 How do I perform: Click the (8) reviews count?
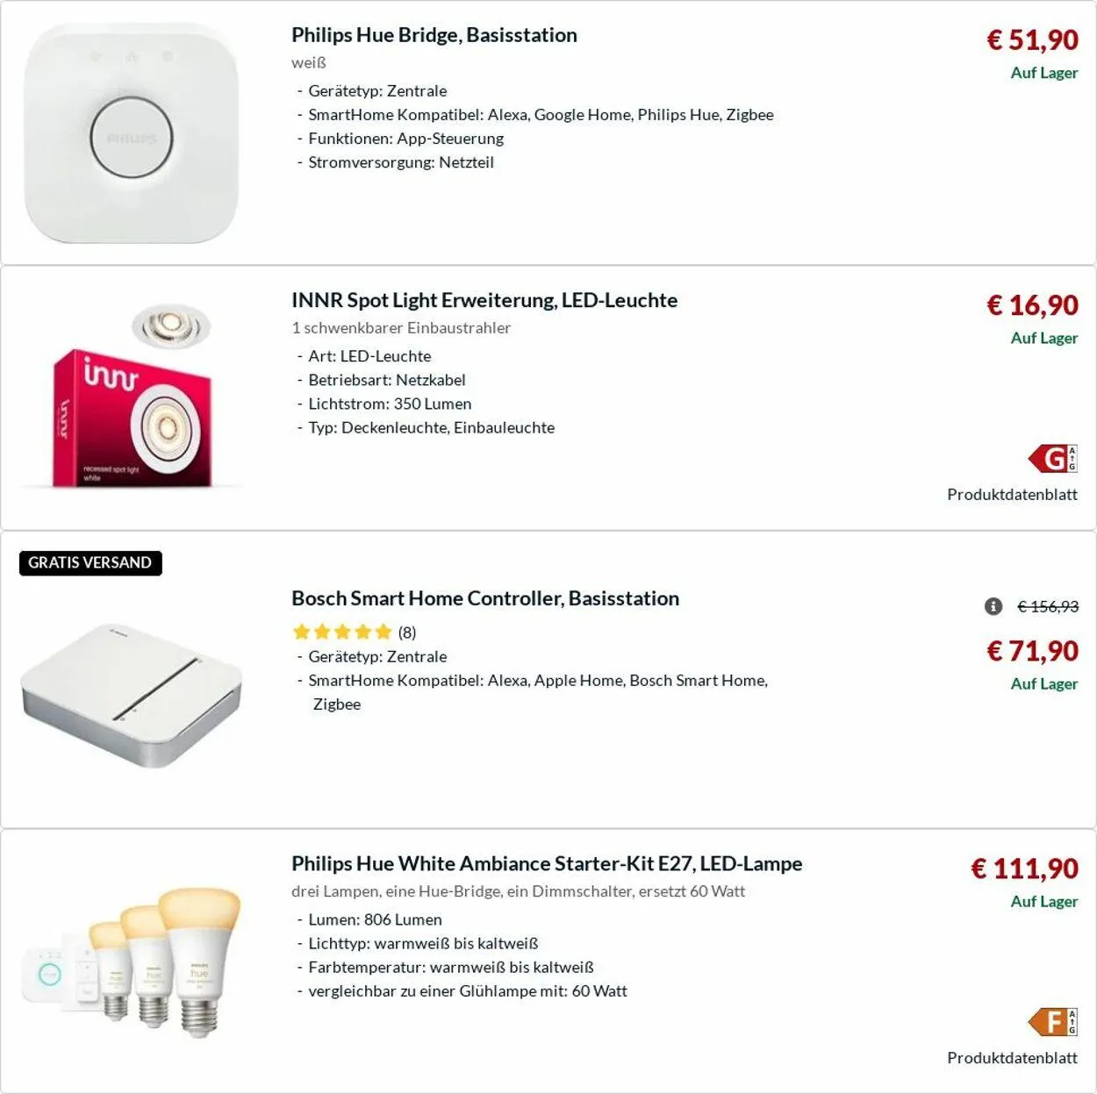point(407,633)
